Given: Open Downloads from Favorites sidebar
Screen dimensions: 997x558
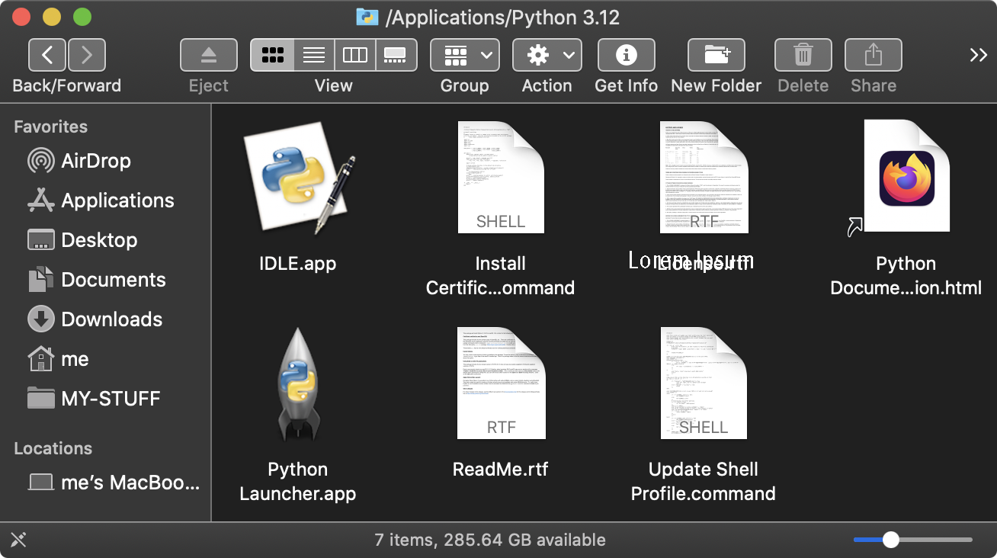Looking at the screenshot, I should 111,319.
